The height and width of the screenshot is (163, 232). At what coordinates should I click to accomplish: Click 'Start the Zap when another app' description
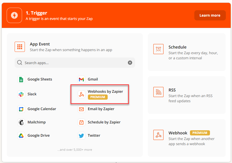click(191, 141)
